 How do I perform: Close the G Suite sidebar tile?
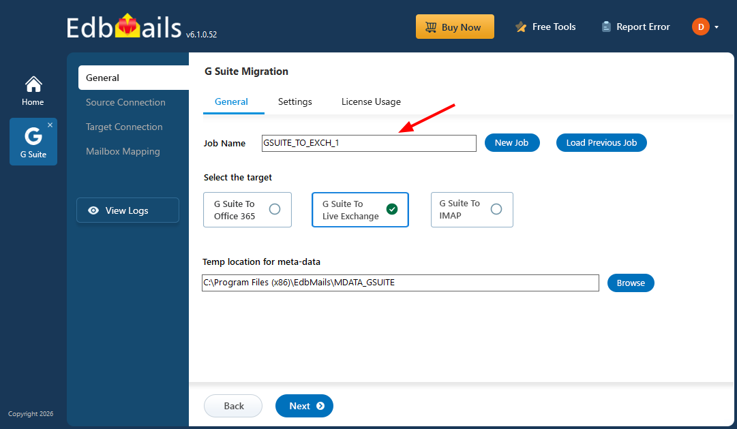50,125
